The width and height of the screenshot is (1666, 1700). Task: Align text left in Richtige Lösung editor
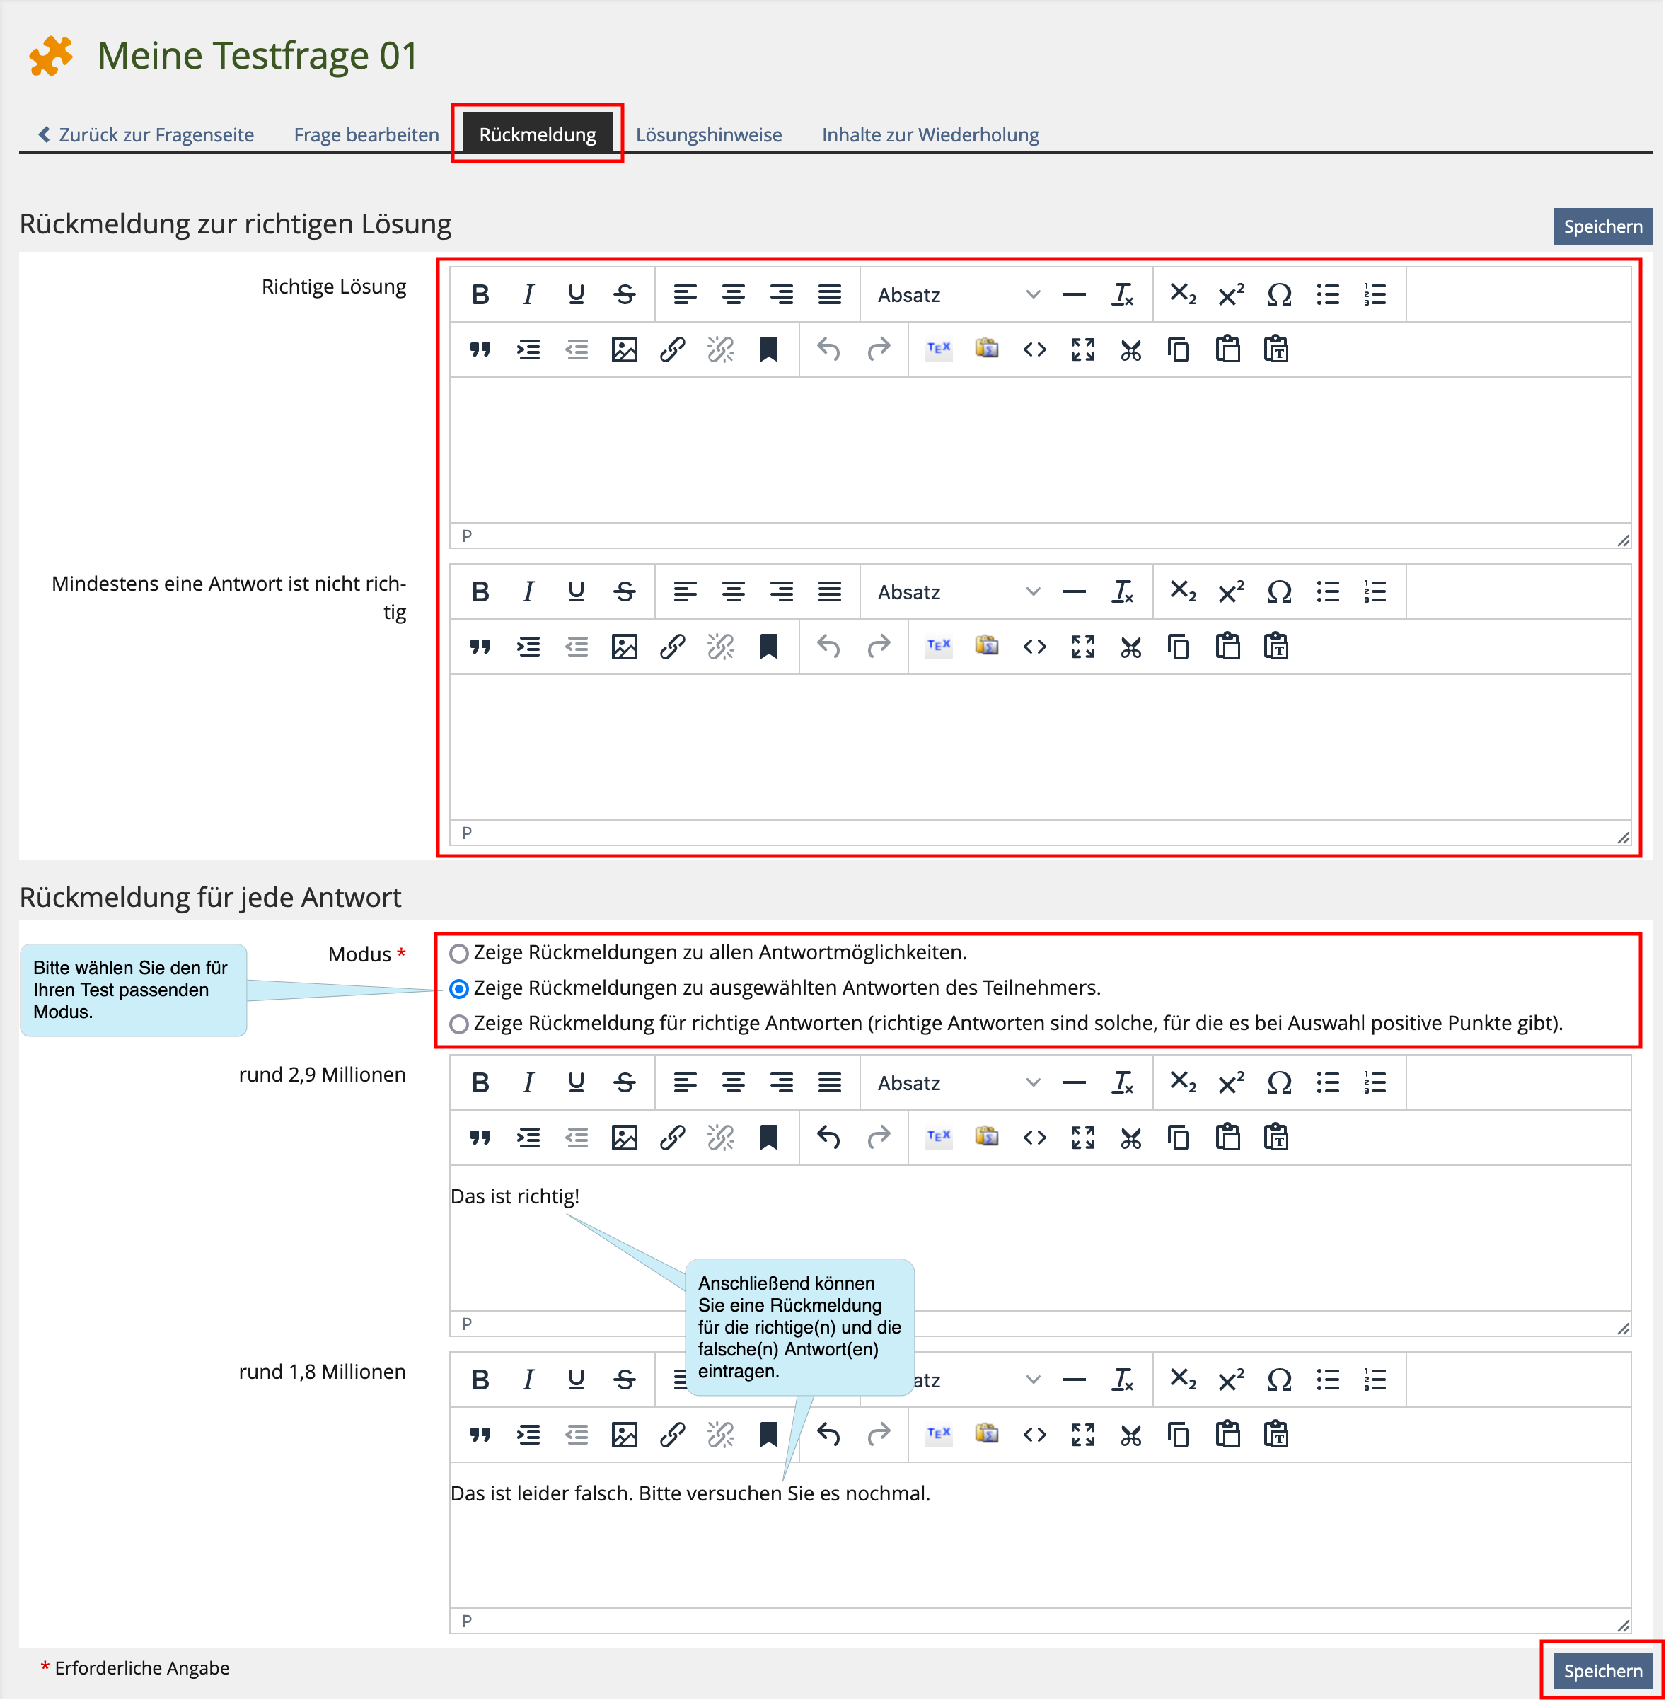(685, 295)
